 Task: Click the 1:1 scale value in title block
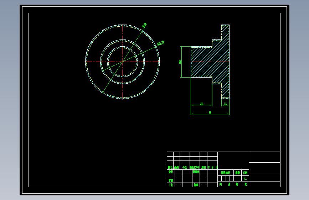[x=245, y=179]
